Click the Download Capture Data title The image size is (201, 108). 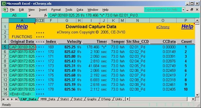tap(91, 27)
